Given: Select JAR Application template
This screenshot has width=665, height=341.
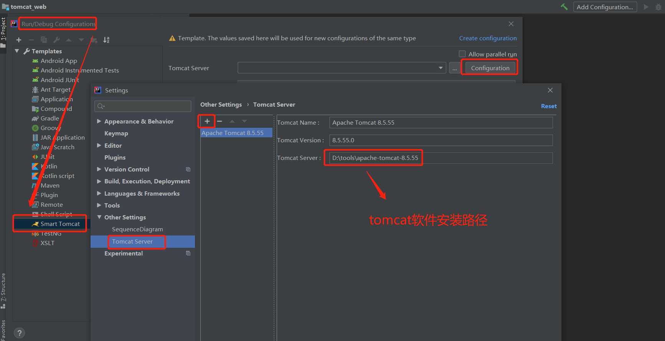Looking at the screenshot, I should (63, 137).
